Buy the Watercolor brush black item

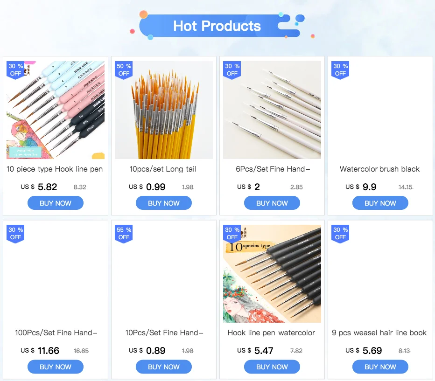380,203
